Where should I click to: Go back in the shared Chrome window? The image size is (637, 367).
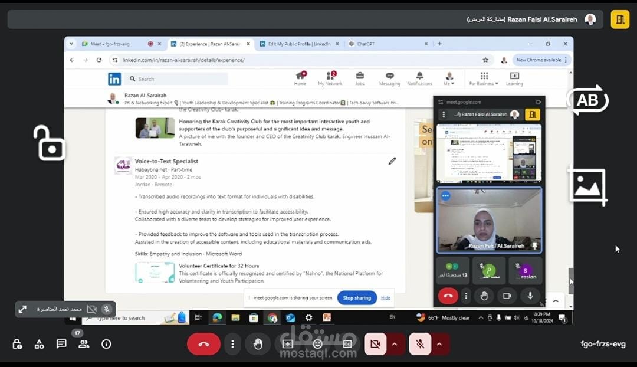(73, 60)
